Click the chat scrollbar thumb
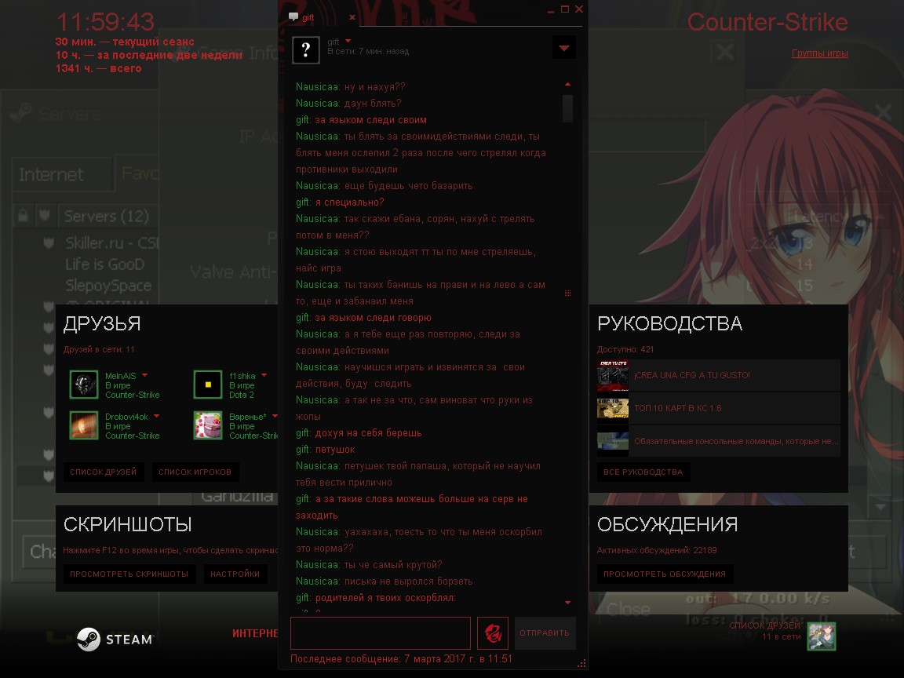This screenshot has height=678, width=904. coord(568,108)
